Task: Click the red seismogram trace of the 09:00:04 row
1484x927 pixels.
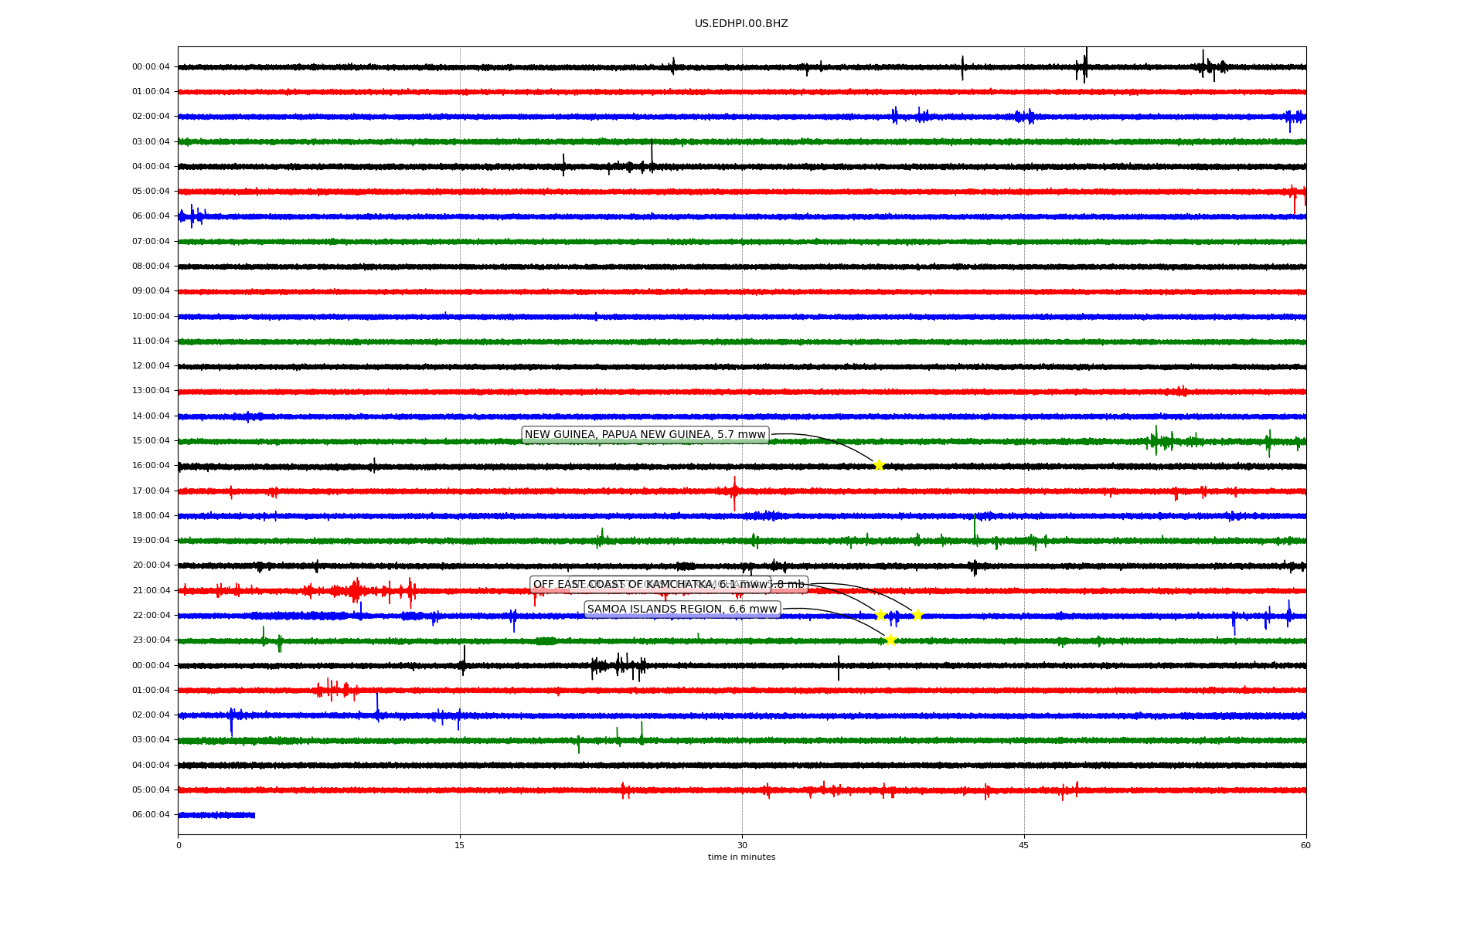Action: click(742, 292)
